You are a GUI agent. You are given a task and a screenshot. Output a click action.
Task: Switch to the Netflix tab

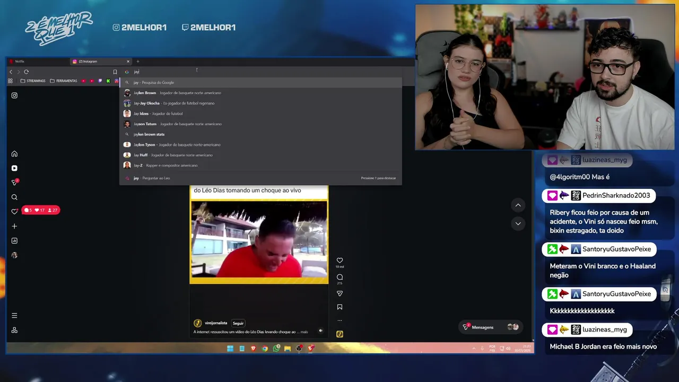[37, 62]
